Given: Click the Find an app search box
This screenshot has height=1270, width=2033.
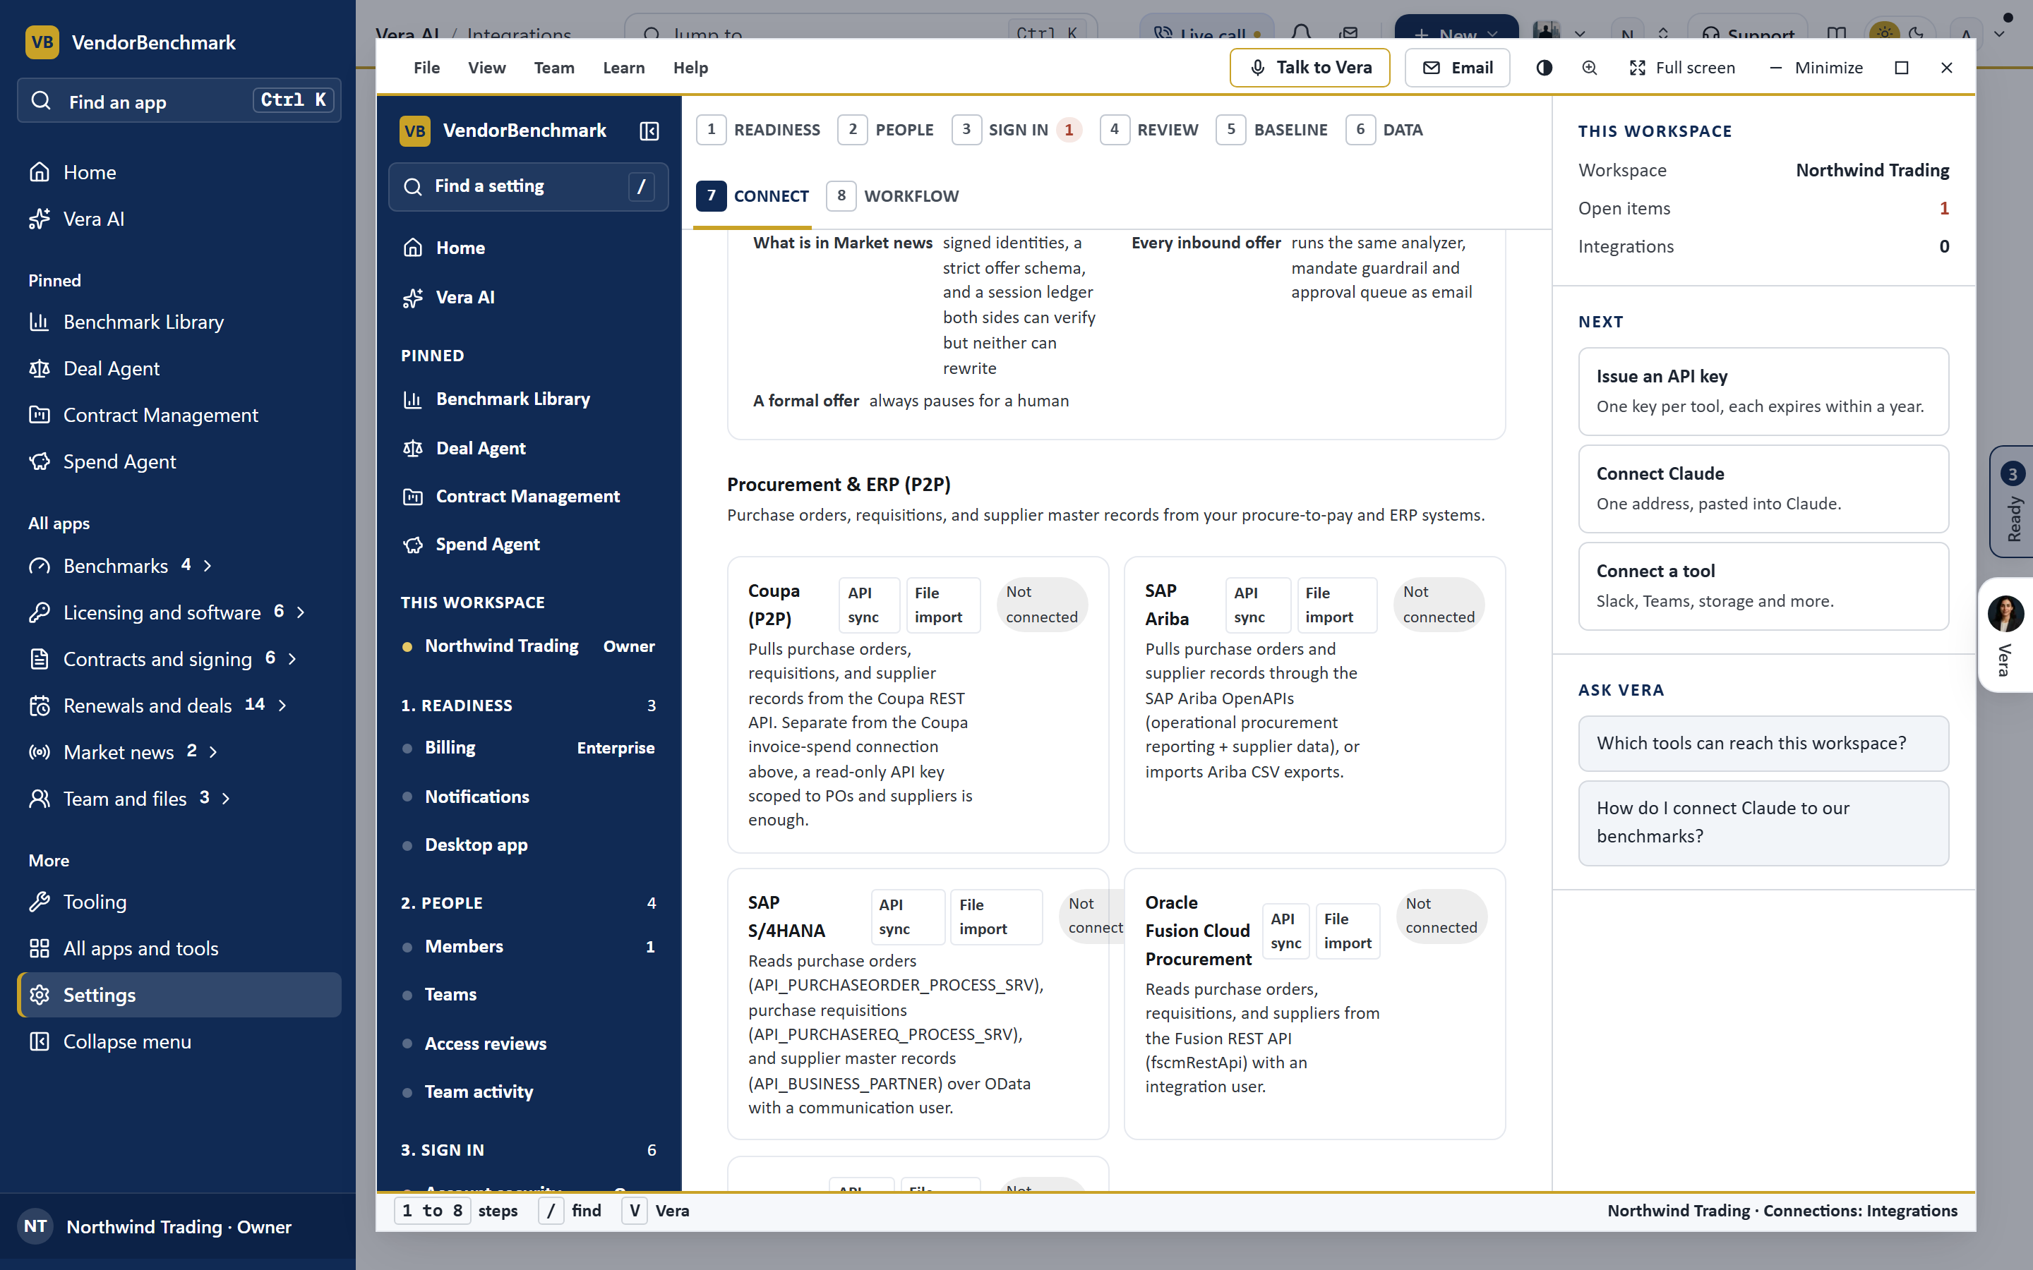Looking at the screenshot, I should coord(179,101).
